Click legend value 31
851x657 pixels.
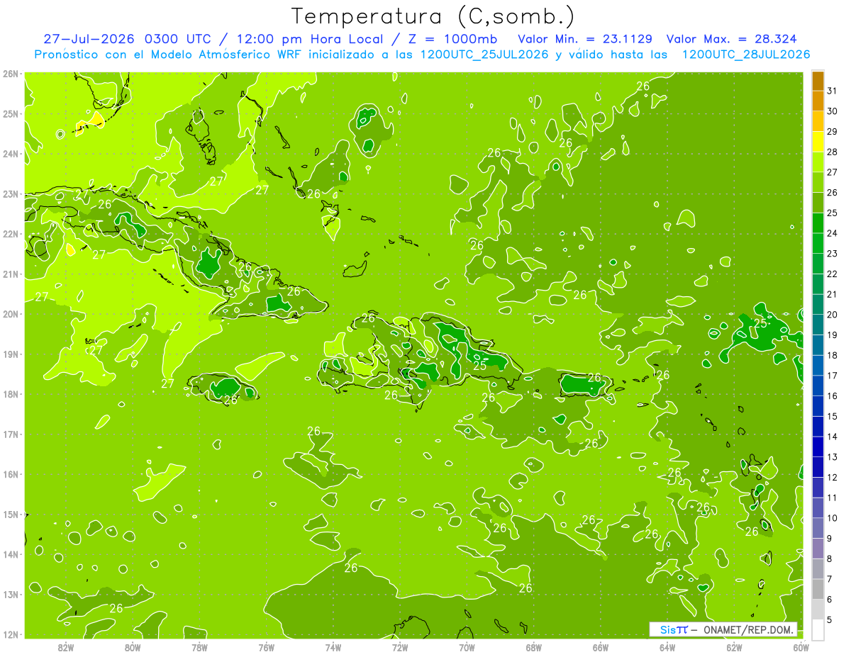832,91
